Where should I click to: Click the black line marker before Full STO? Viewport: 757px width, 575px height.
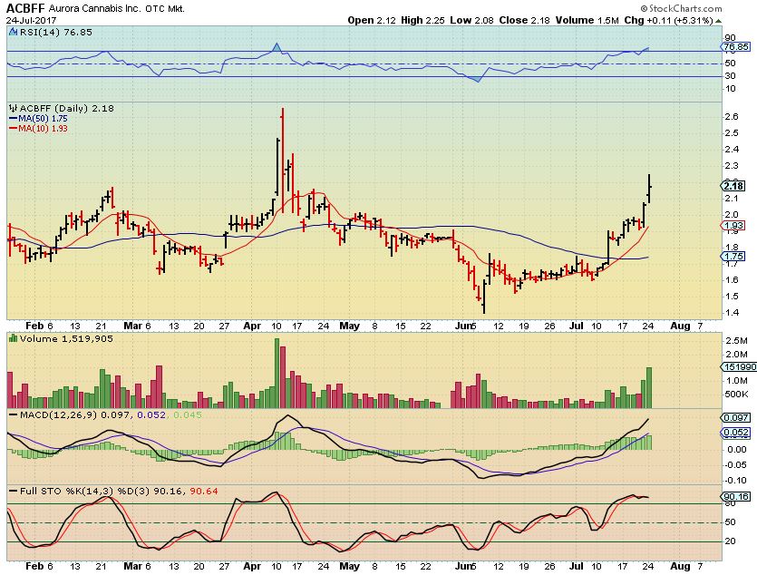click(x=13, y=492)
